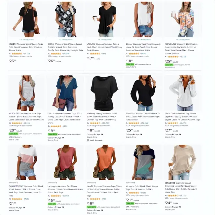
Task: Open the CATHY floral V neck top image
Action: click(66, 19)
